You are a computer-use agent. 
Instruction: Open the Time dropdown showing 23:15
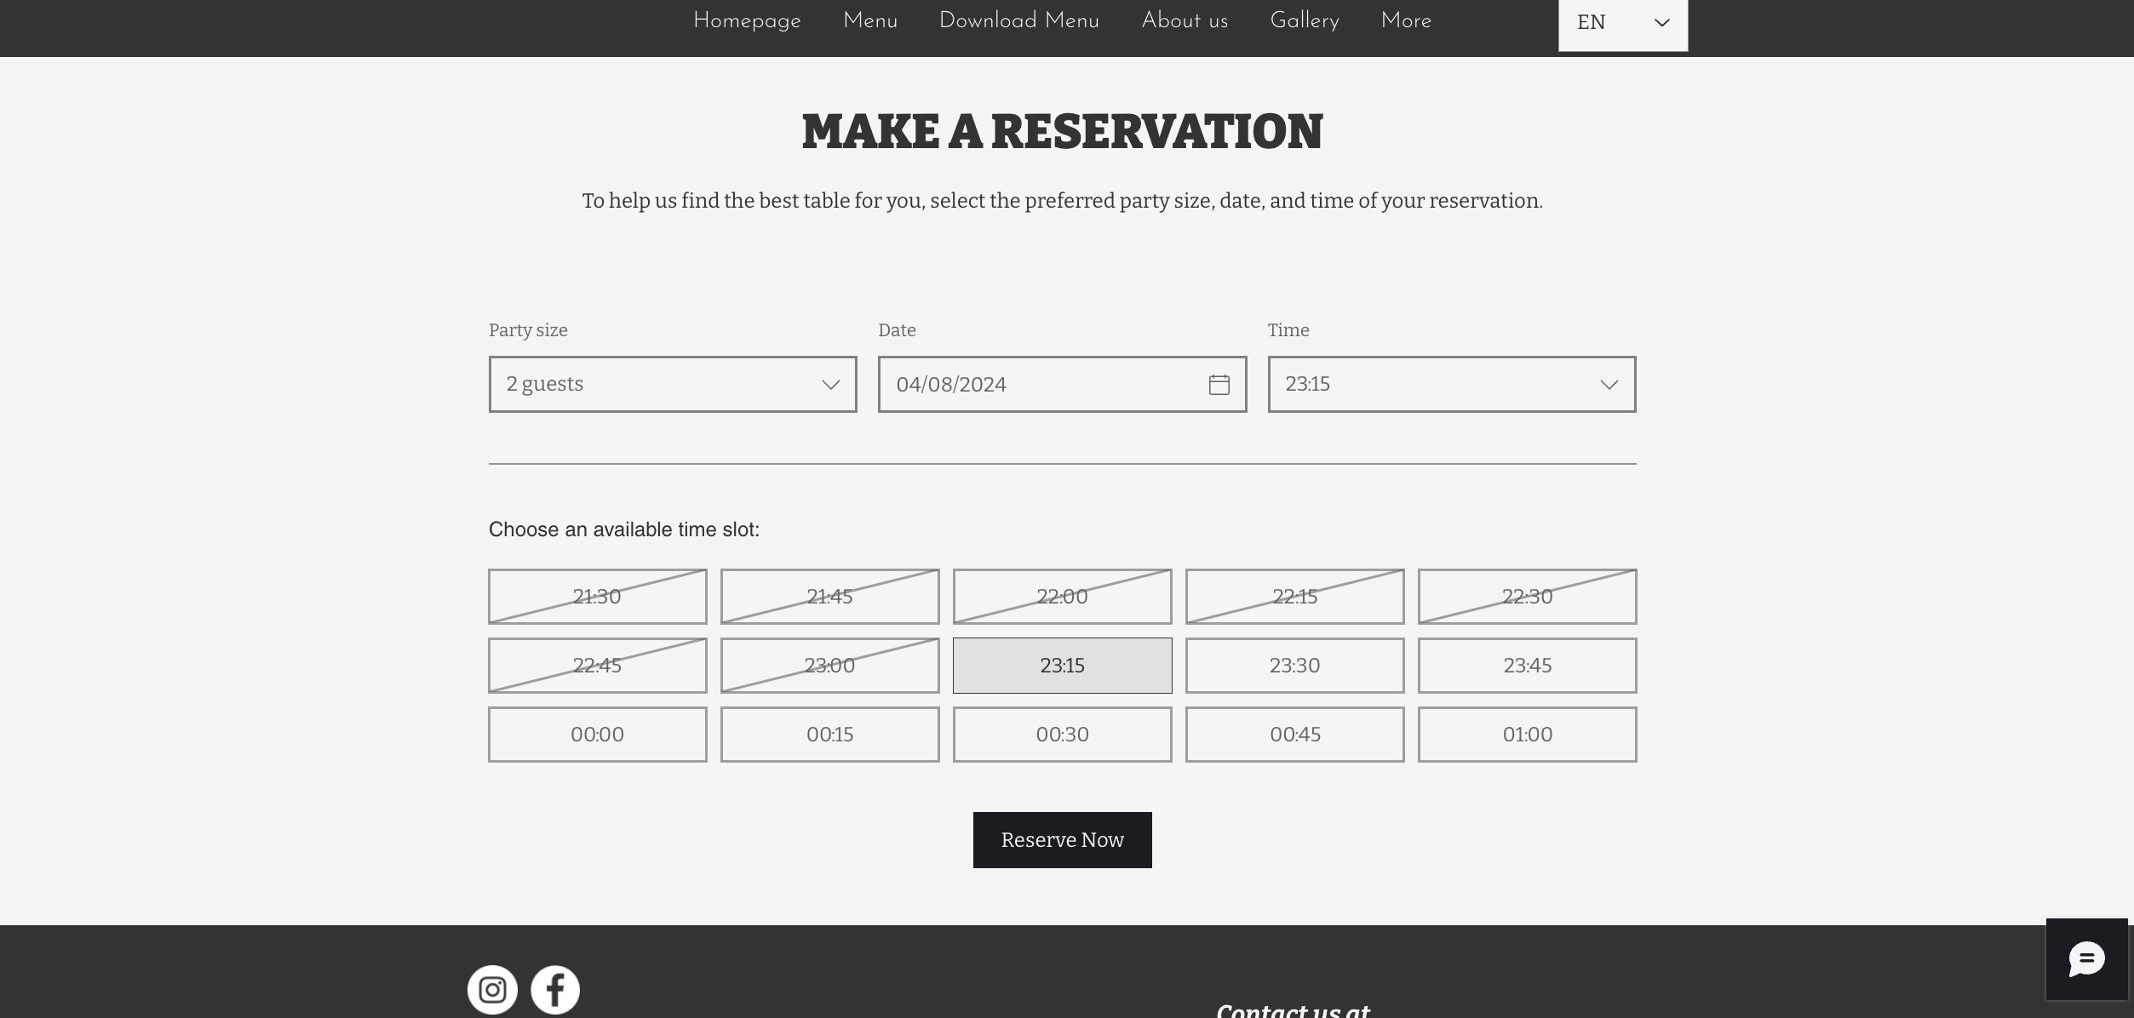click(1451, 385)
